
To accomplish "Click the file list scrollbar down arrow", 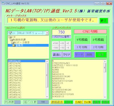I will click(x=47, y=97).
